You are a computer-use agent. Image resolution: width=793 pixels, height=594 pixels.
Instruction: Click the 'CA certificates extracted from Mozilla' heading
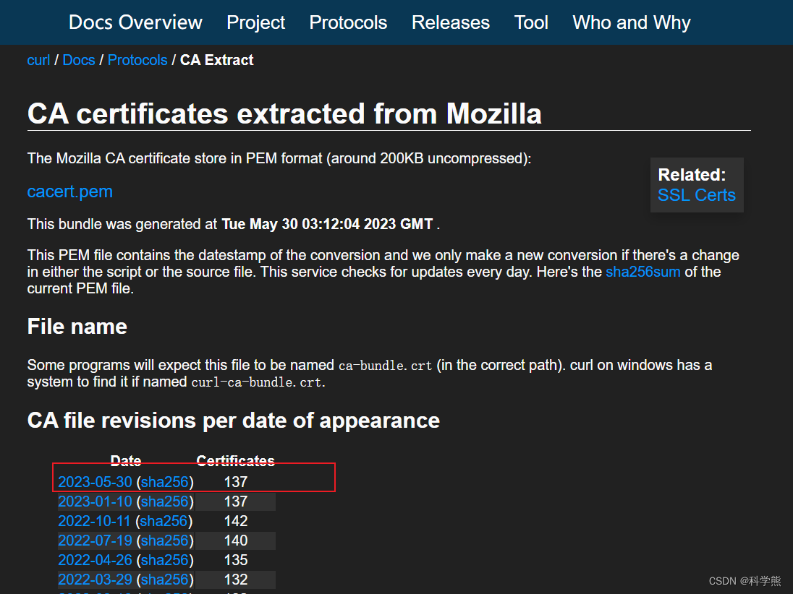284,113
